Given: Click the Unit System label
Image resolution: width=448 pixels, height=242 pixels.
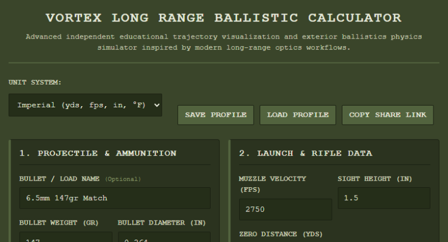Looking at the screenshot, I should [x=35, y=82].
